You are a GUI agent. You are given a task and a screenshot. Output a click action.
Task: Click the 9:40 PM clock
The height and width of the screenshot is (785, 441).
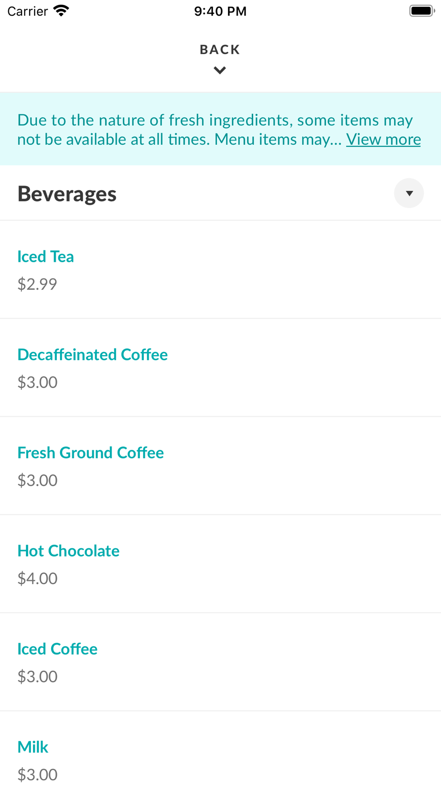[x=220, y=11]
